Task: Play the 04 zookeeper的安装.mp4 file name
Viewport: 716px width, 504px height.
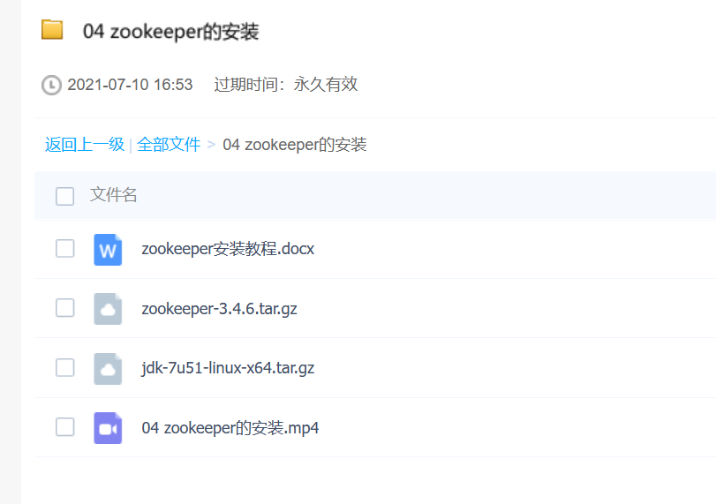Action: [x=230, y=428]
